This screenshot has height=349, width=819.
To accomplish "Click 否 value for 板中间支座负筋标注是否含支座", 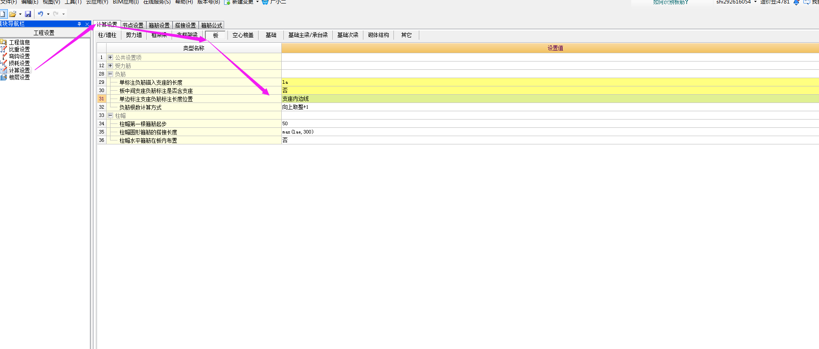I will [x=550, y=90].
